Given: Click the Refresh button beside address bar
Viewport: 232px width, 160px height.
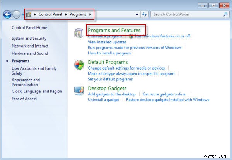Looking at the screenshot, I should (144, 14).
